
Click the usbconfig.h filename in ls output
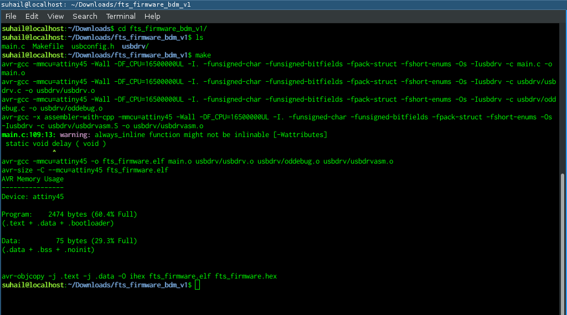coord(92,46)
